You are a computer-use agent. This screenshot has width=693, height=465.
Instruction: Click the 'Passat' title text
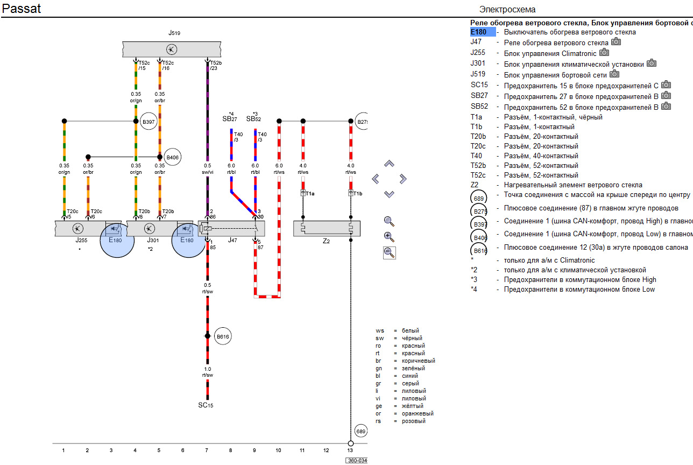pos(21,9)
